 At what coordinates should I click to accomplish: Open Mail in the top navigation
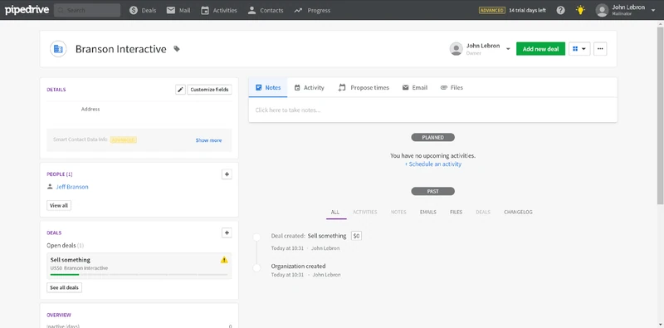pyautogui.click(x=178, y=10)
